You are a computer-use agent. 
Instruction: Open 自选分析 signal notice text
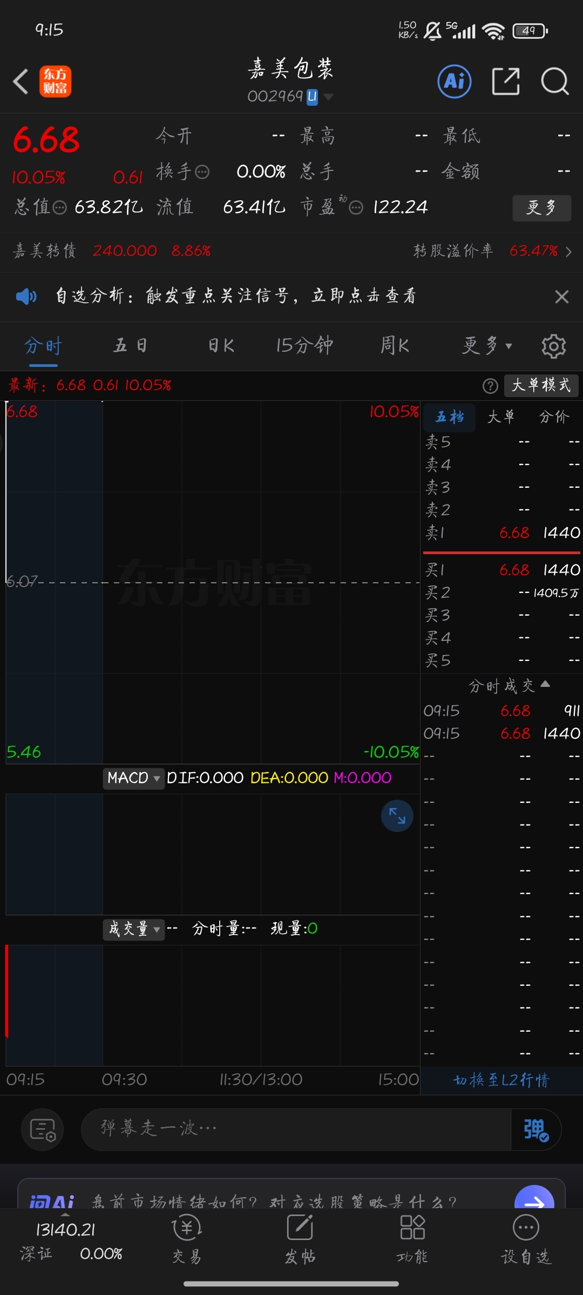(236, 296)
